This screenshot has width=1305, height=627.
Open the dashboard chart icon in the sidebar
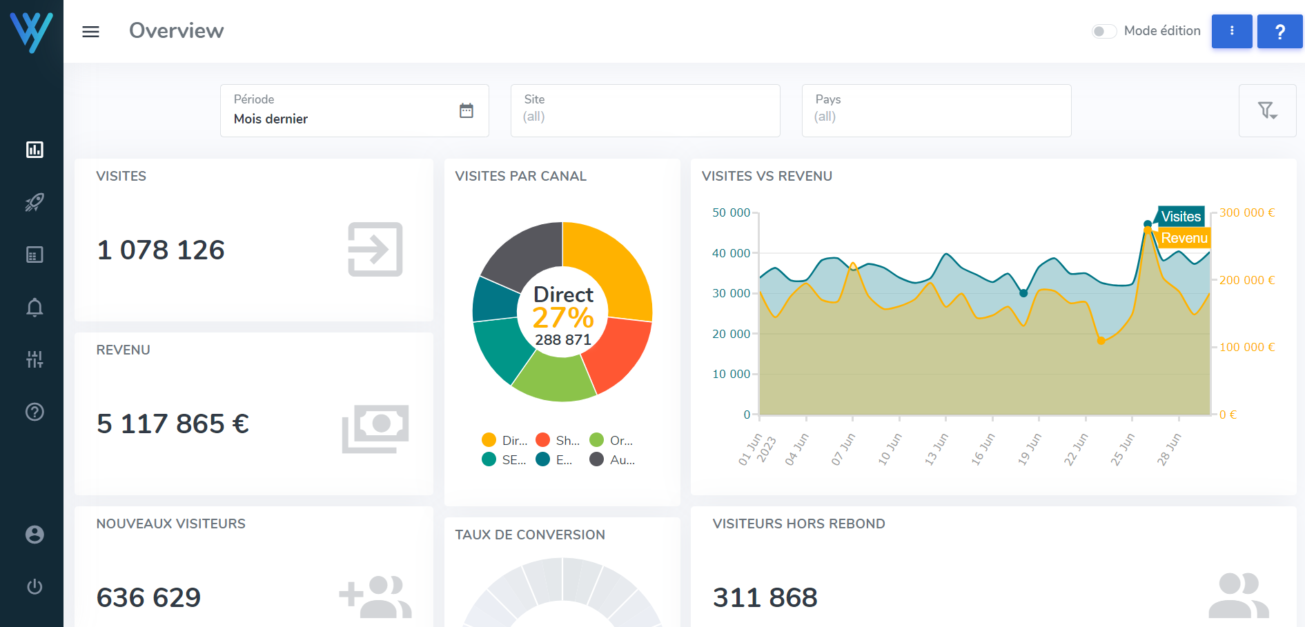pos(35,150)
